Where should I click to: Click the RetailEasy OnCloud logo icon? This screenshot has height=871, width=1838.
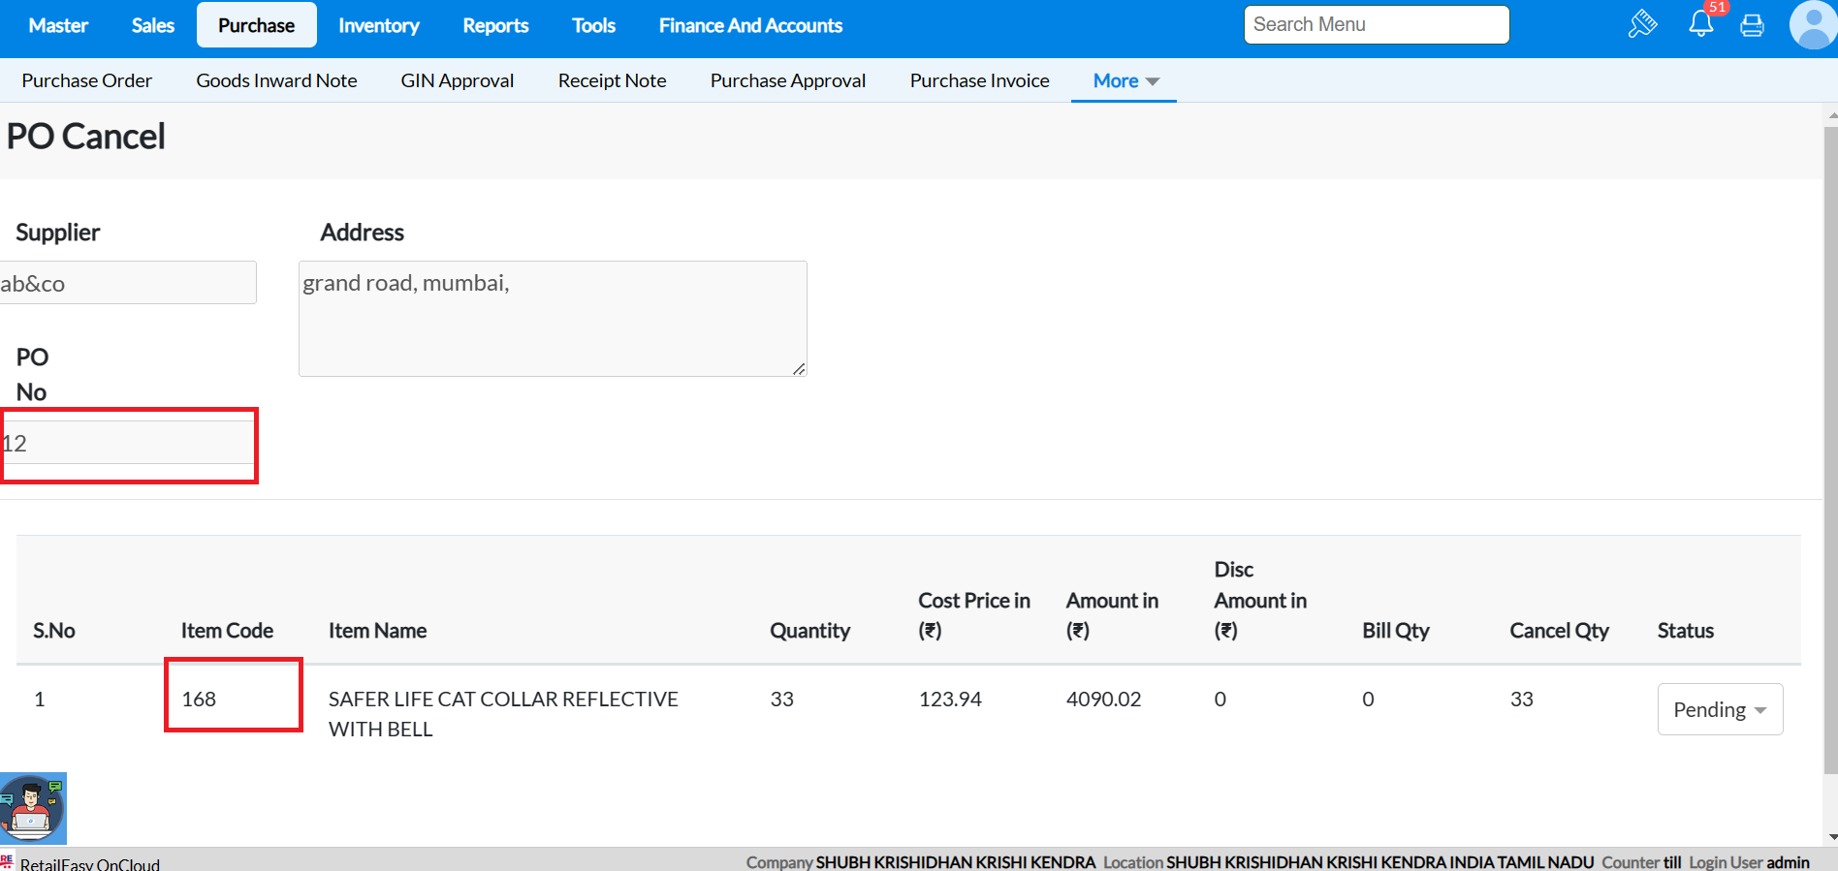coord(7,861)
